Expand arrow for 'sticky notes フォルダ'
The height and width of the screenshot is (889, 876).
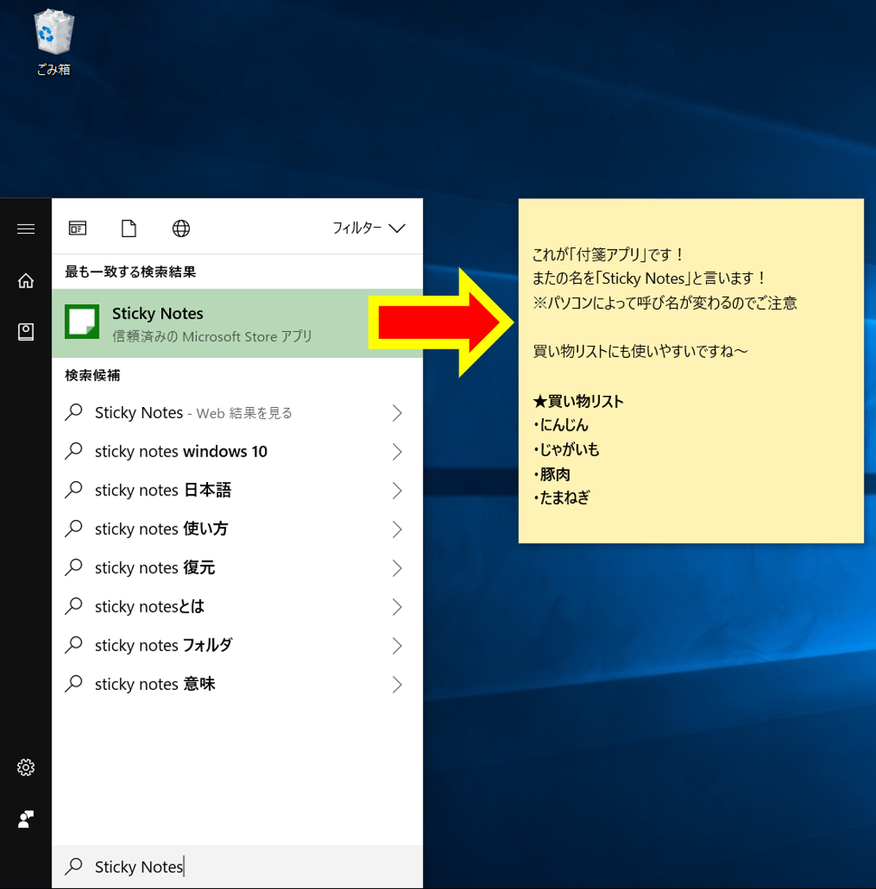click(x=397, y=645)
